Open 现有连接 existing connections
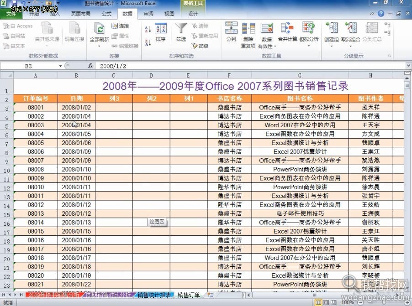The image size is (412, 306). pos(74,32)
